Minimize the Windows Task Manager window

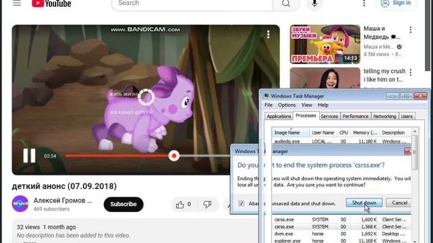coord(392,96)
